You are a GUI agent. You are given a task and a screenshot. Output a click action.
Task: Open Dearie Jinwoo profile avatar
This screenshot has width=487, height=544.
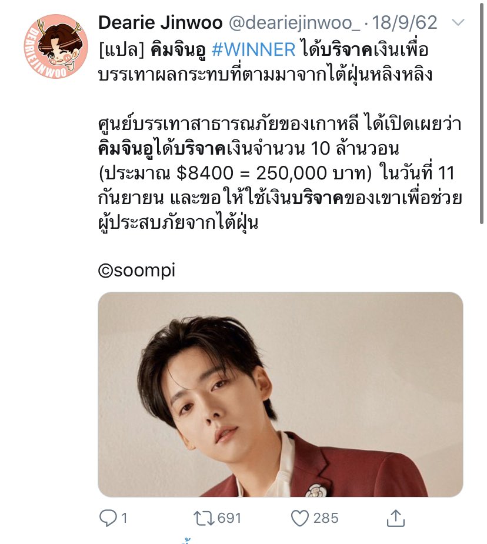tap(56, 46)
